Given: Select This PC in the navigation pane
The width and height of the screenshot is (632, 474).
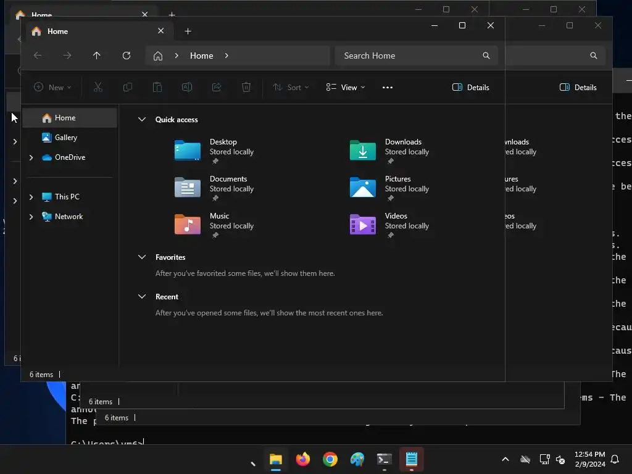Looking at the screenshot, I should 70,197.
